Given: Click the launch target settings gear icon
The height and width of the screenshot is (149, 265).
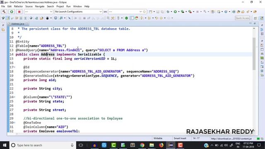Looking at the screenshot, I should tap(145, 12).
